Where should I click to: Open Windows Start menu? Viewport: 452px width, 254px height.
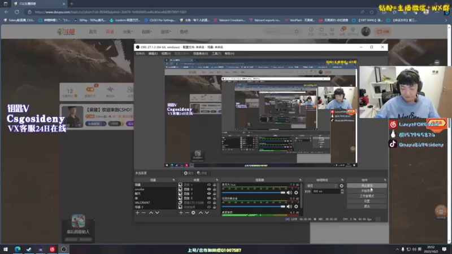pyautogui.click(x=6, y=249)
